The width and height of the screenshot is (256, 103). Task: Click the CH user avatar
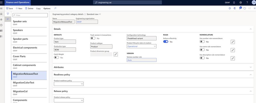coord(253,3)
